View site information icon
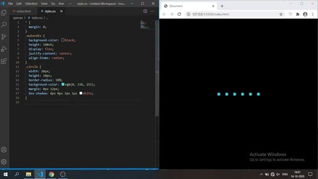Viewport: 318px width, 179px height. (x=188, y=14)
